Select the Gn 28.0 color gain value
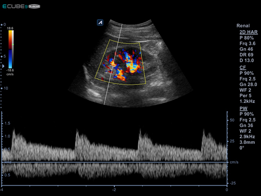This screenshot has height=196, width=261. [x=248, y=84]
